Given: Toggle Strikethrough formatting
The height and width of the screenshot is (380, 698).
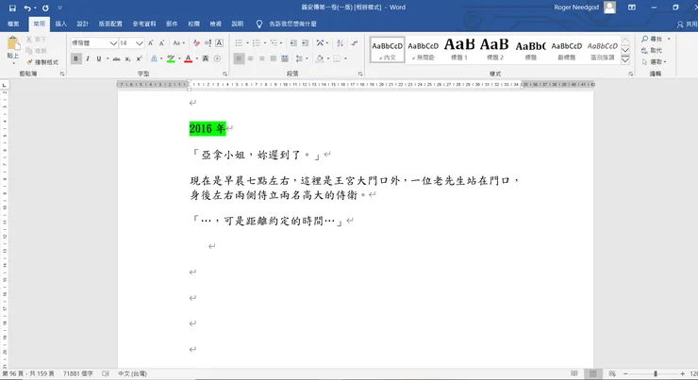Looking at the screenshot, I should tap(116, 58).
